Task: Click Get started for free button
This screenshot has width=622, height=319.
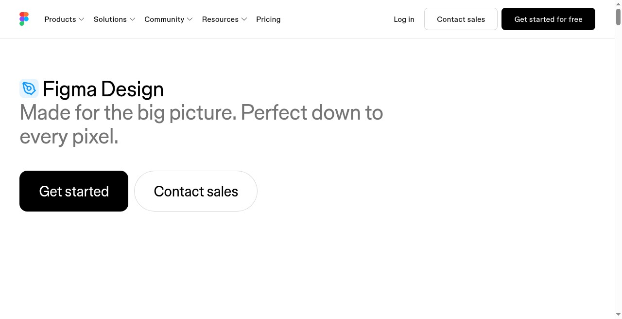Action: click(x=548, y=19)
